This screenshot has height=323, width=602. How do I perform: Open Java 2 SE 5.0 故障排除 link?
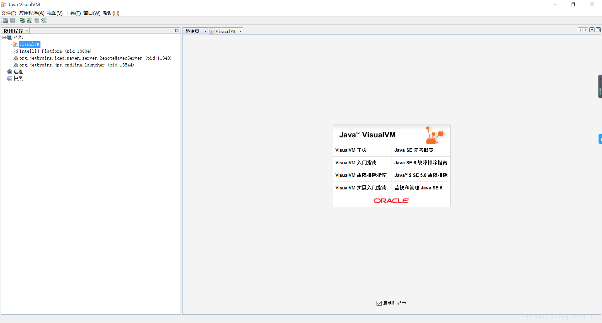(x=421, y=175)
